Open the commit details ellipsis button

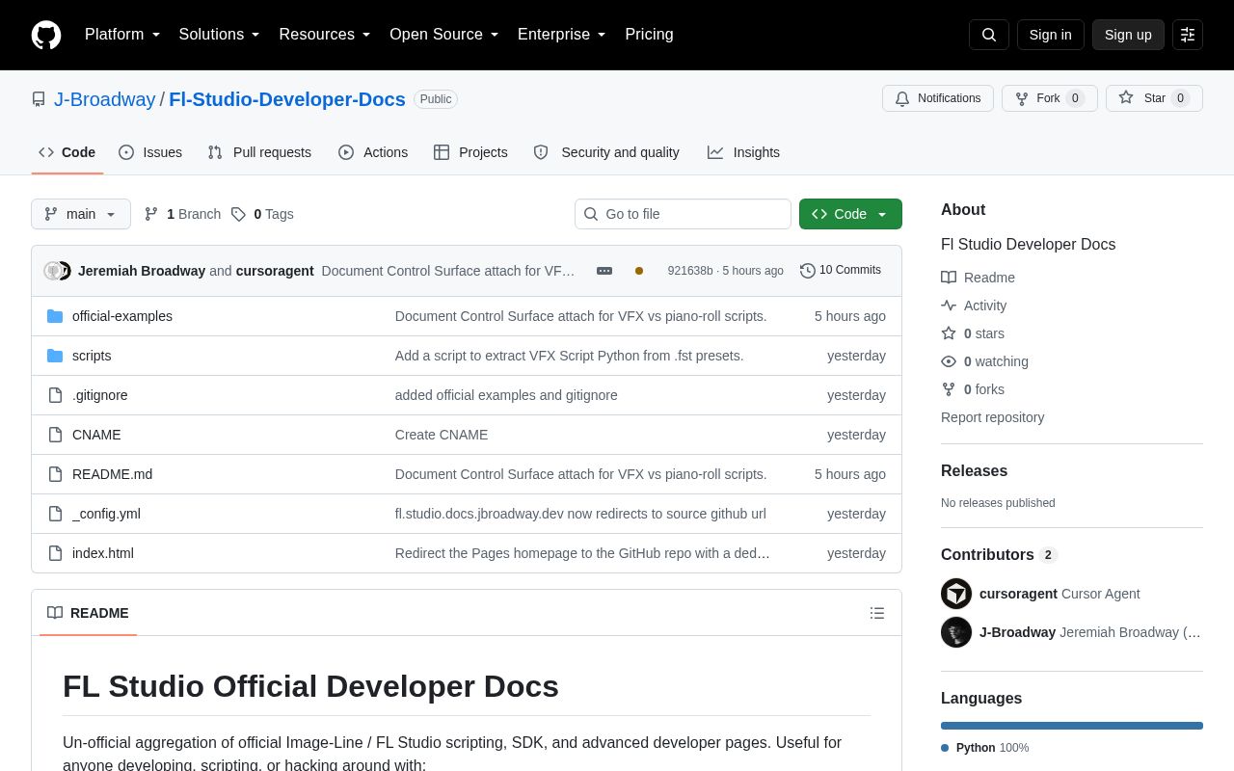click(604, 271)
